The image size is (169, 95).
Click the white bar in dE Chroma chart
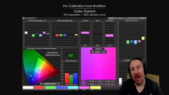(x=26, y=33)
